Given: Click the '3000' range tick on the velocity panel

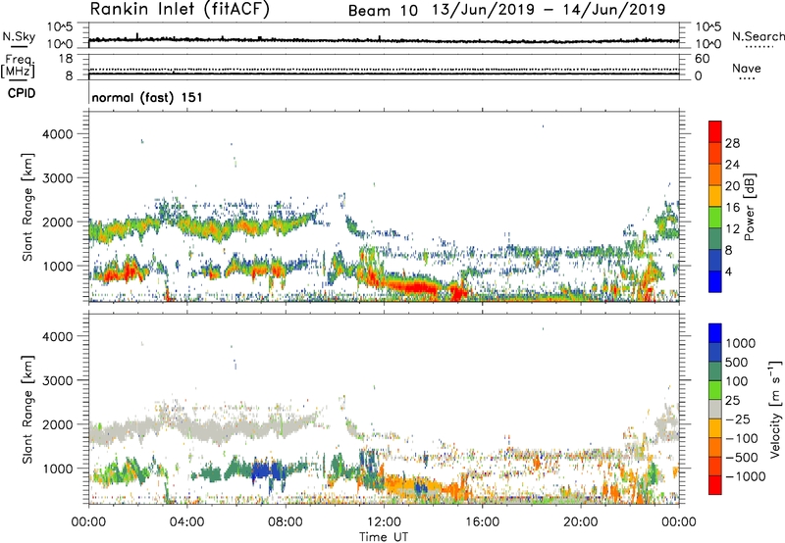Looking at the screenshot, I should (57, 380).
